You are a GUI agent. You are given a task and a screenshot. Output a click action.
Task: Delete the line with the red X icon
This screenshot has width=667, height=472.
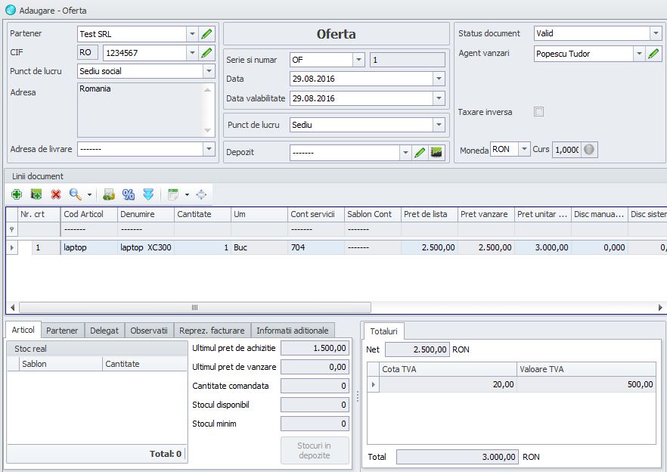pos(56,194)
